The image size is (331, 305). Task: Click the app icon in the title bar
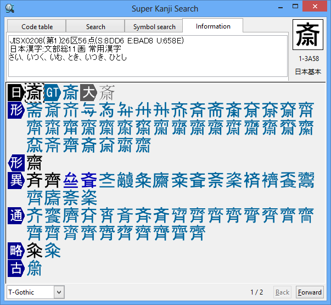[9, 8]
